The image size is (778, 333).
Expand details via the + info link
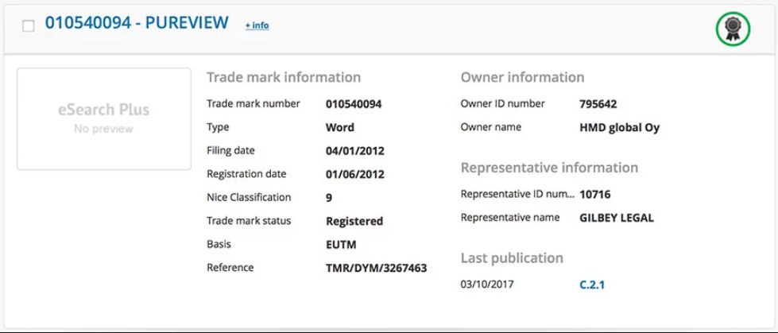click(x=257, y=25)
